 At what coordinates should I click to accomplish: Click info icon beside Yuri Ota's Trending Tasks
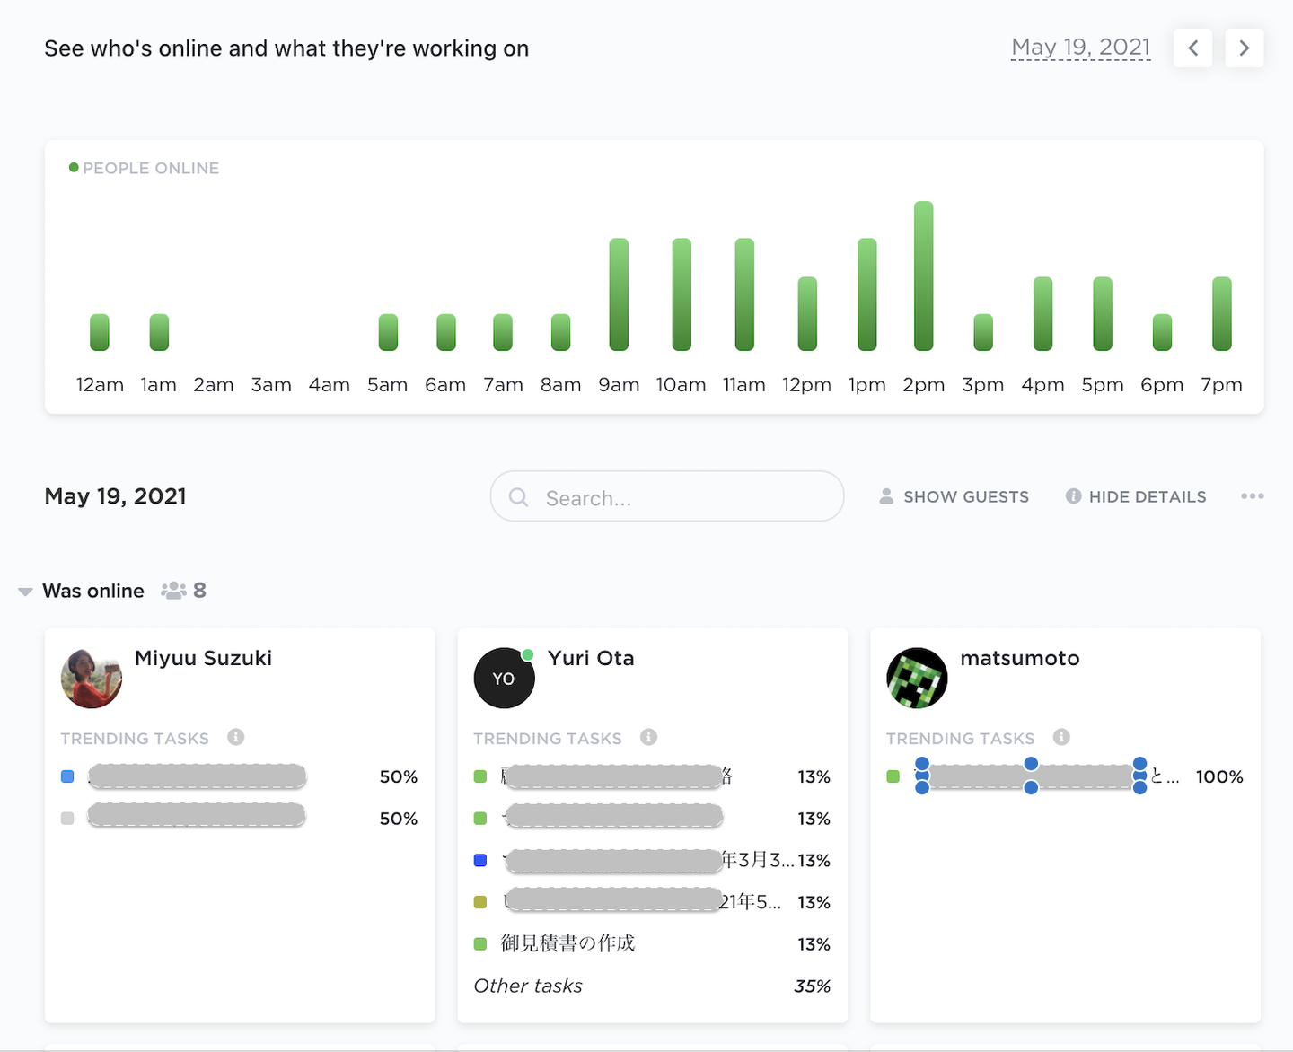[648, 737]
